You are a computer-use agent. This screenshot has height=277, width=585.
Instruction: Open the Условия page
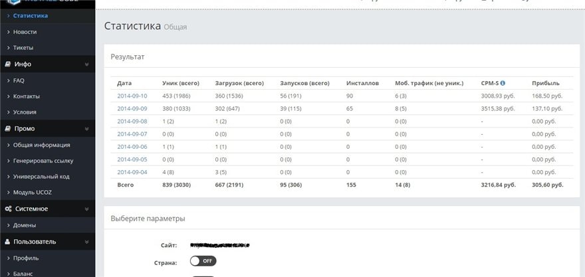pos(25,112)
